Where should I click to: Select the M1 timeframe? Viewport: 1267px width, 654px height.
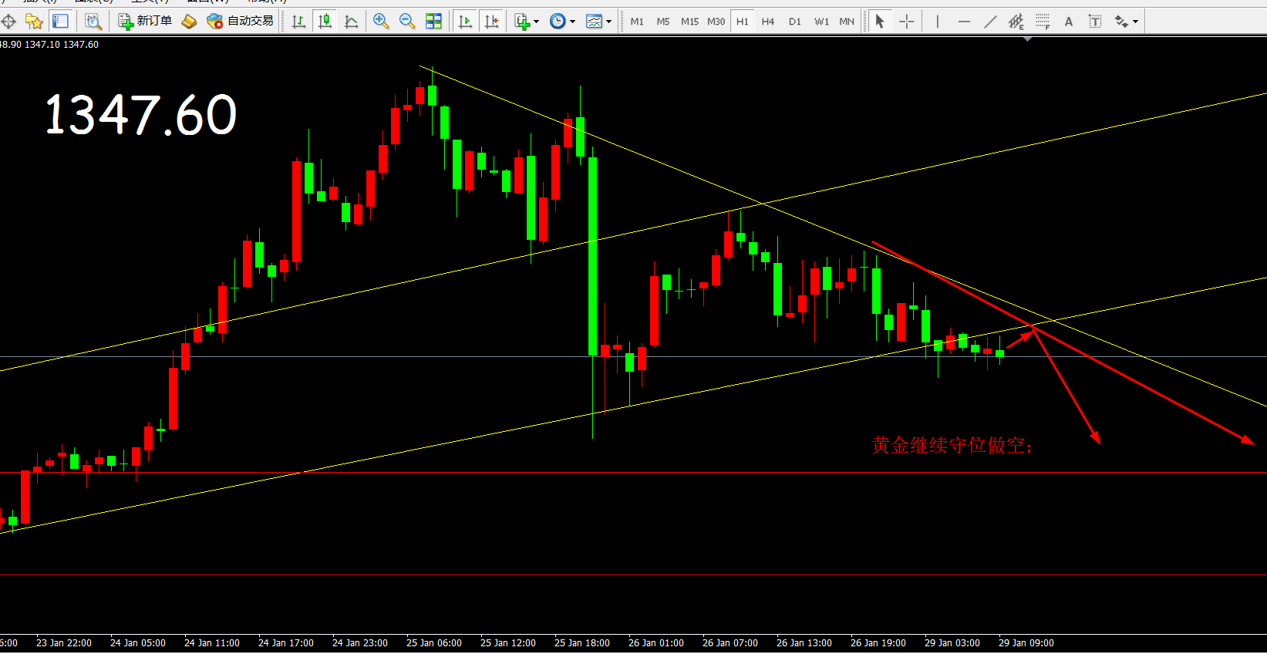click(637, 22)
